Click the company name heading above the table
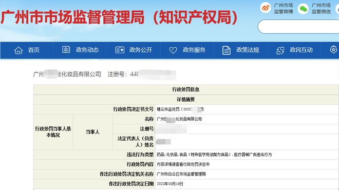 pos(67,74)
